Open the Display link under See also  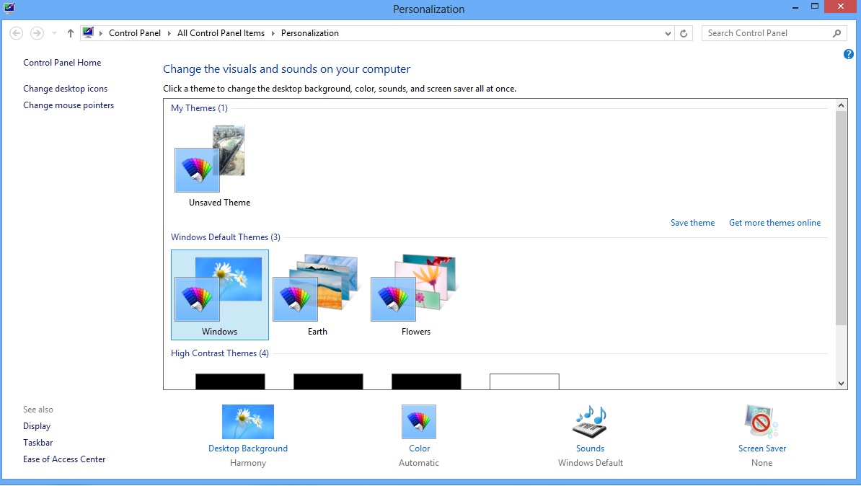37,426
